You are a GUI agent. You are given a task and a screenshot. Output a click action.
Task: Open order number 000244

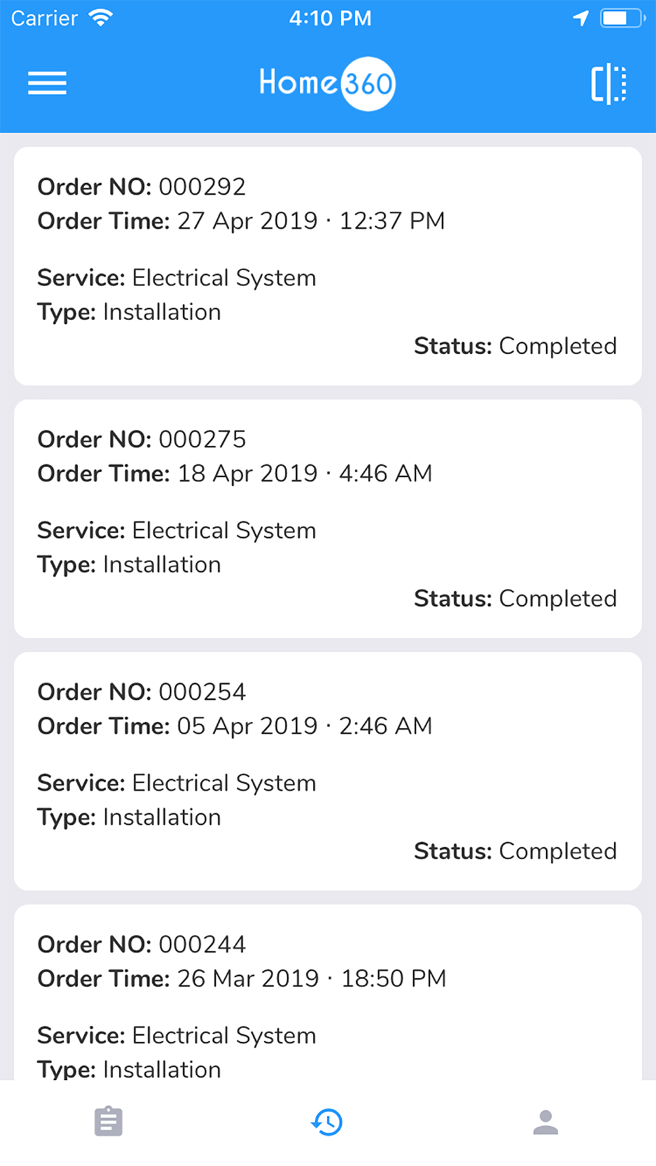tap(328, 992)
